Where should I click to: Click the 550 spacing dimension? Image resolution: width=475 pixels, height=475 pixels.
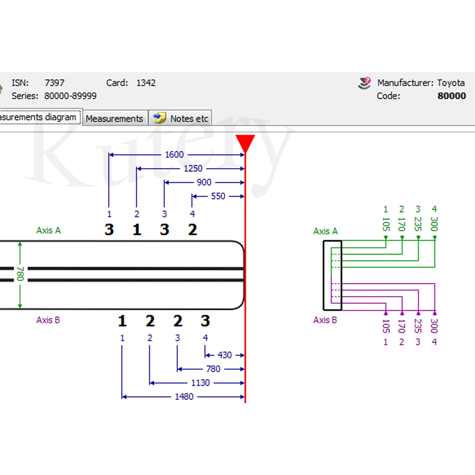(218, 196)
